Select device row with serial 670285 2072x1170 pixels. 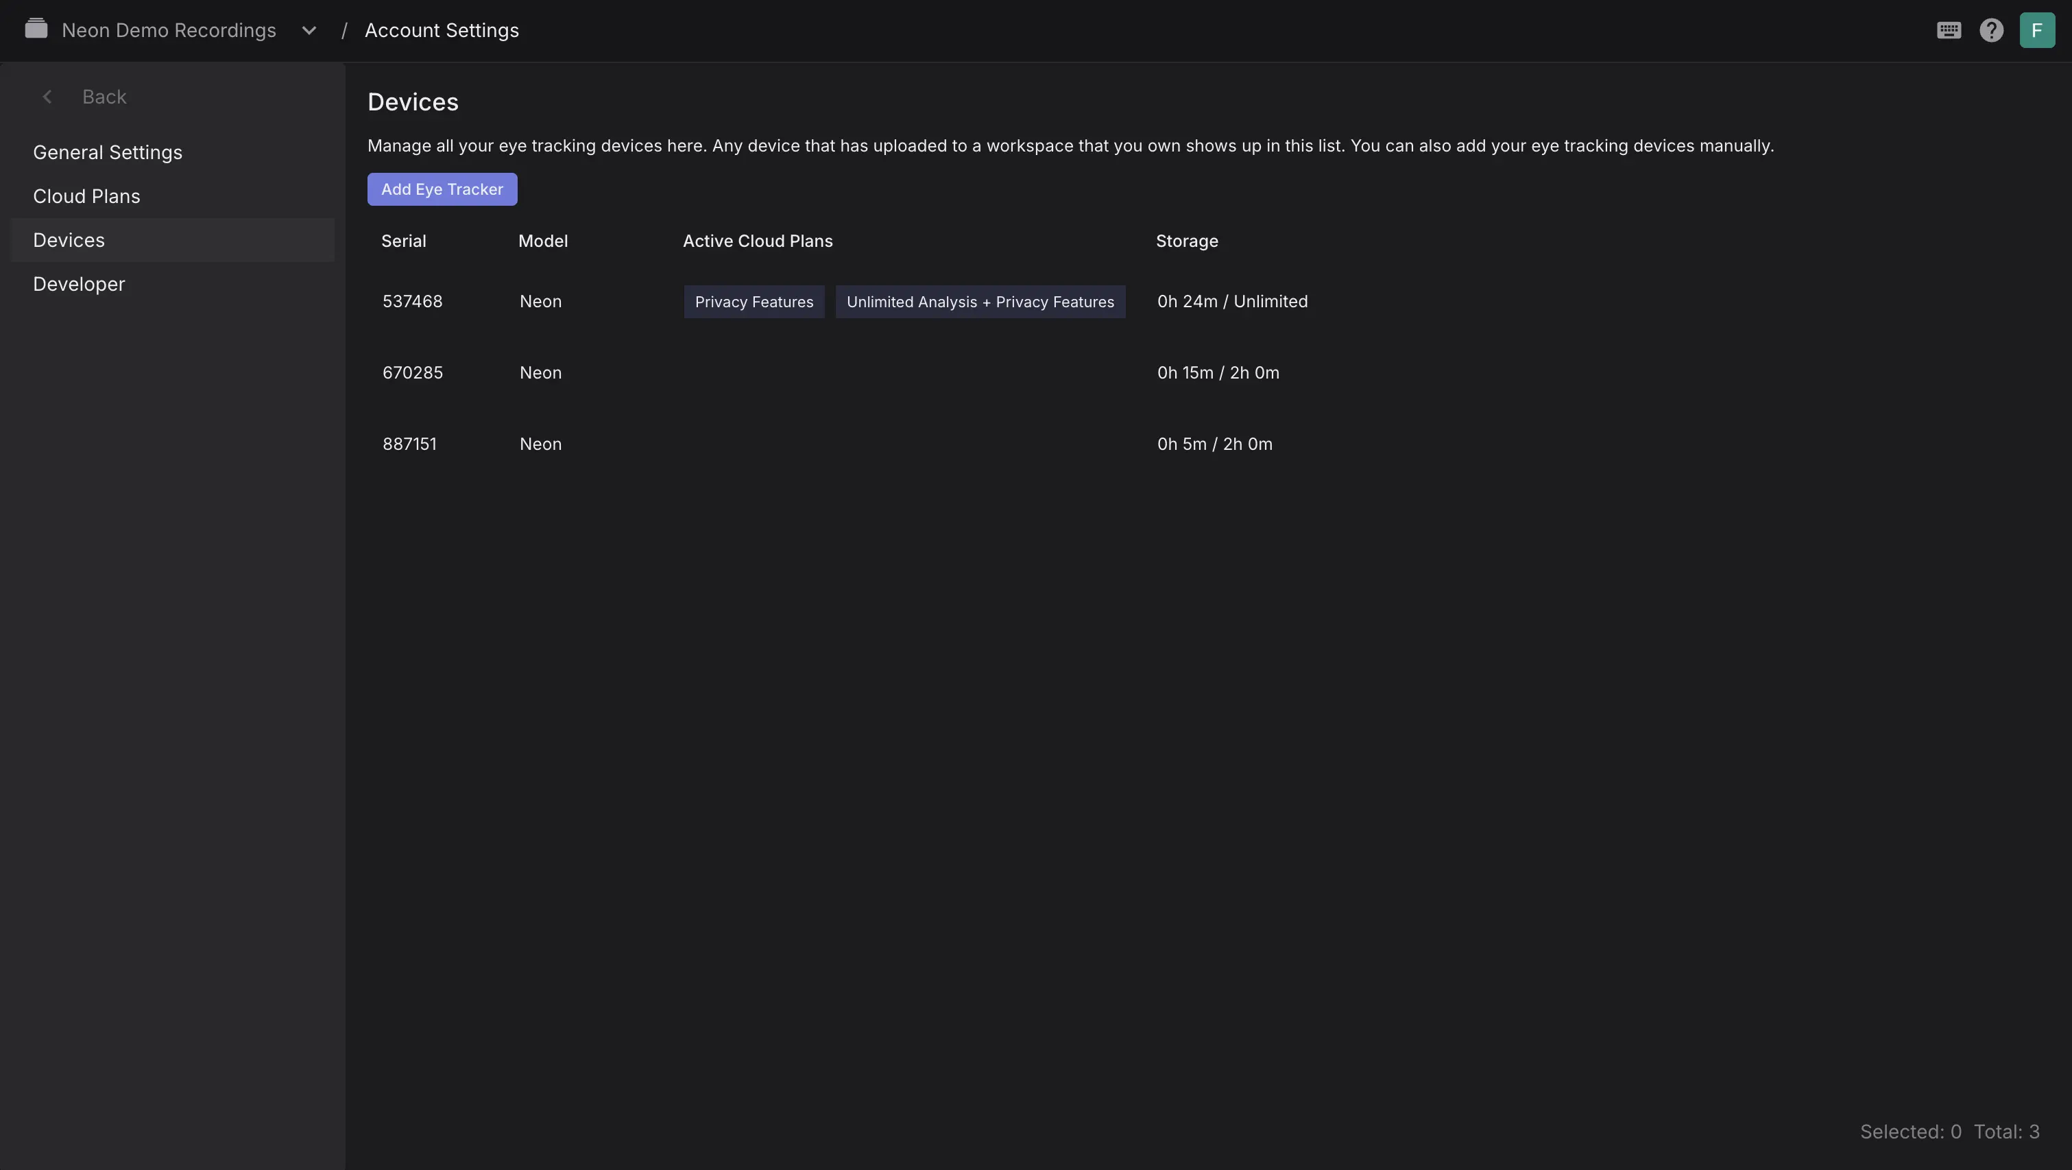click(413, 372)
